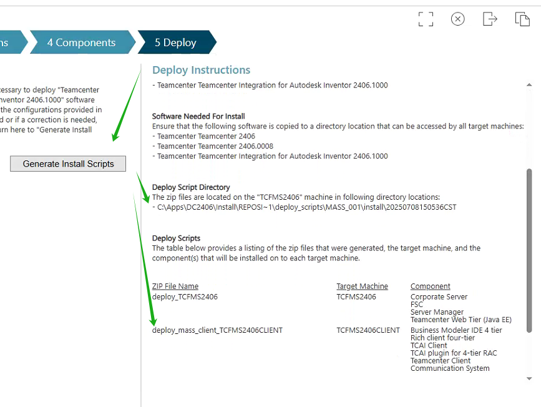
Task: Click the Deploy Instructions heading
Action: click(x=201, y=70)
